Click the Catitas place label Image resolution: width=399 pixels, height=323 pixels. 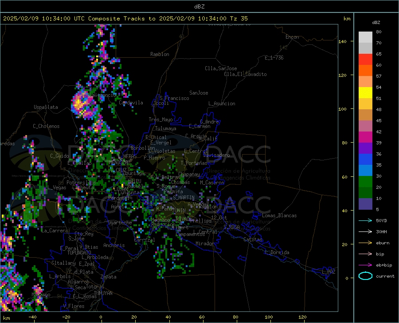pos(253,239)
